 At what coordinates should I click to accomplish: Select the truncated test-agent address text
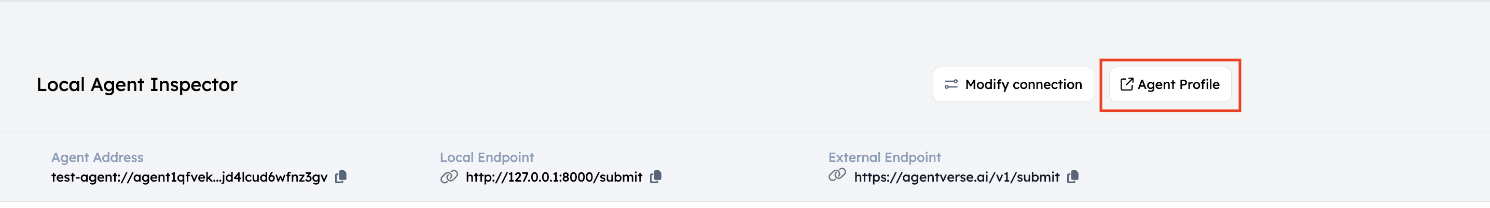[189, 177]
